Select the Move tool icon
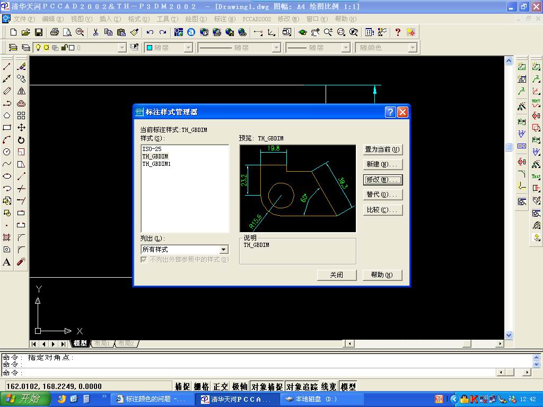Image resolution: width=543 pixels, height=407 pixels. [21, 127]
